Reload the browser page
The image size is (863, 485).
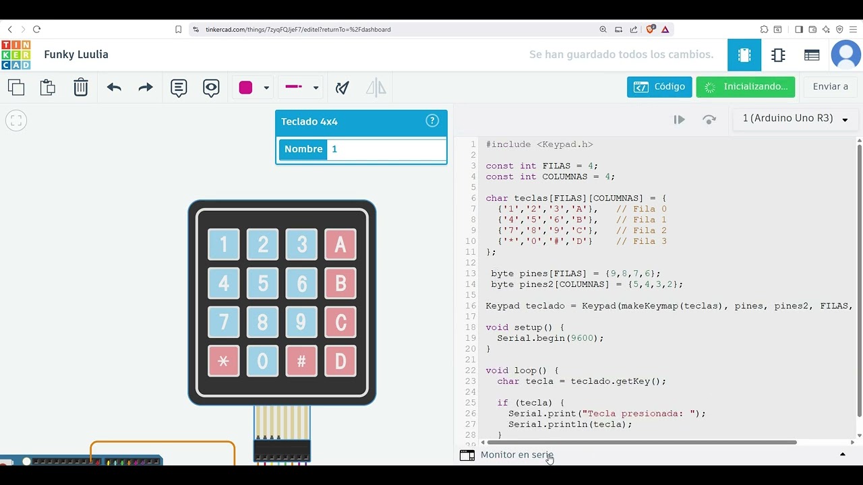(36, 30)
